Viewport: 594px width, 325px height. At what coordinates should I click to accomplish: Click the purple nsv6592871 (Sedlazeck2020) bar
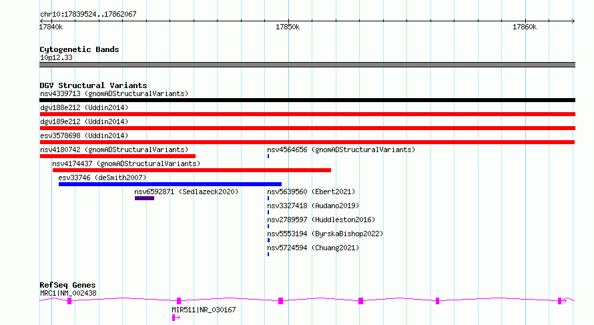[x=144, y=198]
